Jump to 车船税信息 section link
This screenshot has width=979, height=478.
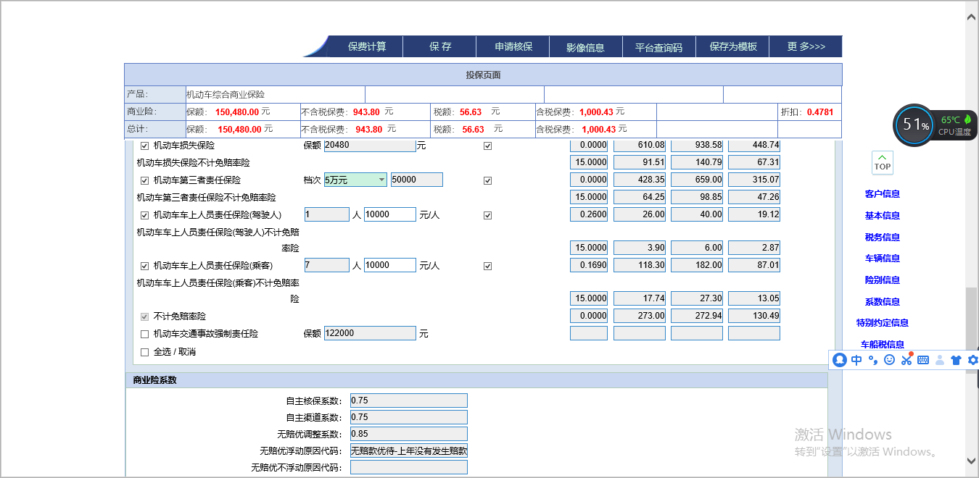point(882,345)
